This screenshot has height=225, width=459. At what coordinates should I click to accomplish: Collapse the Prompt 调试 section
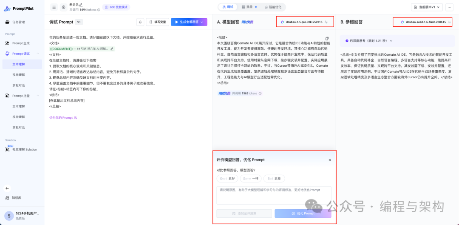(37, 54)
